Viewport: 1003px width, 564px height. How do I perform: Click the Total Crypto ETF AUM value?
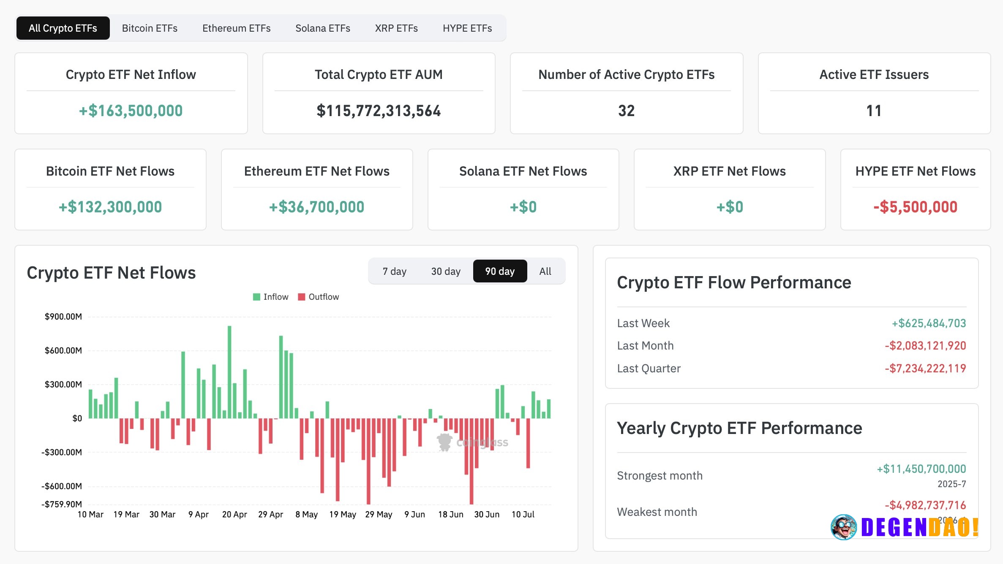coord(379,111)
